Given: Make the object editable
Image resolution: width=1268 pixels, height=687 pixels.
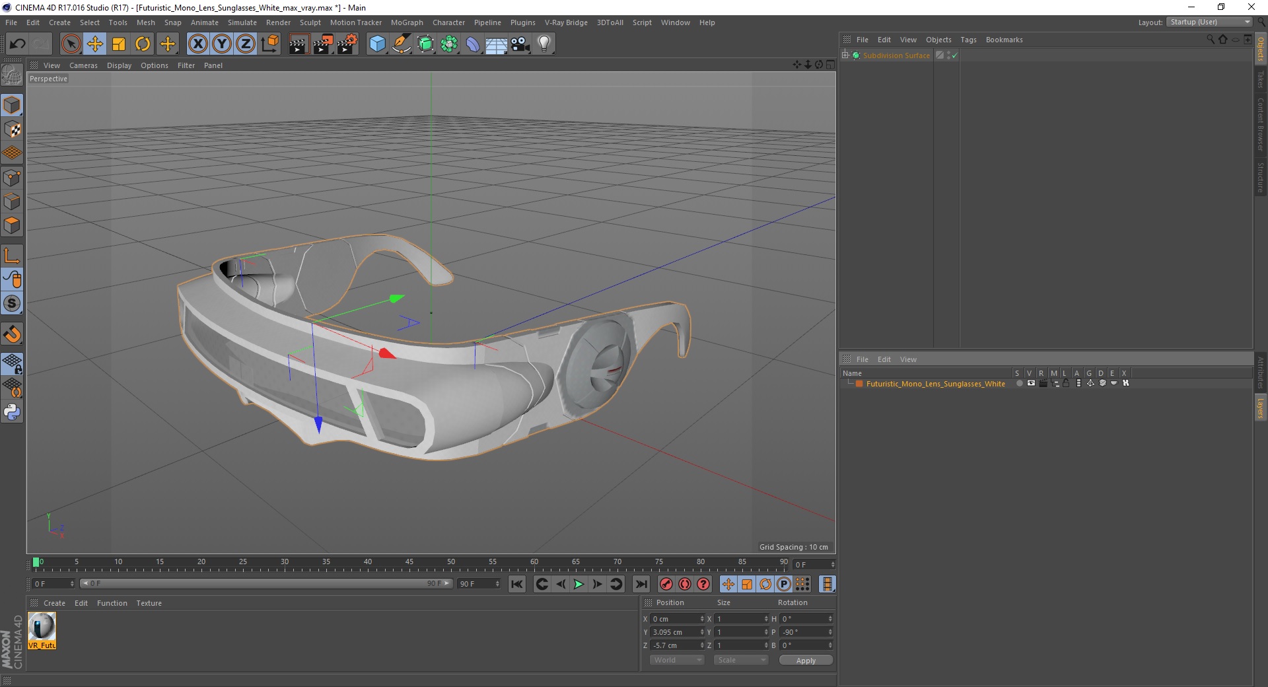Looking at the screenshot, I should coord(12,75).
